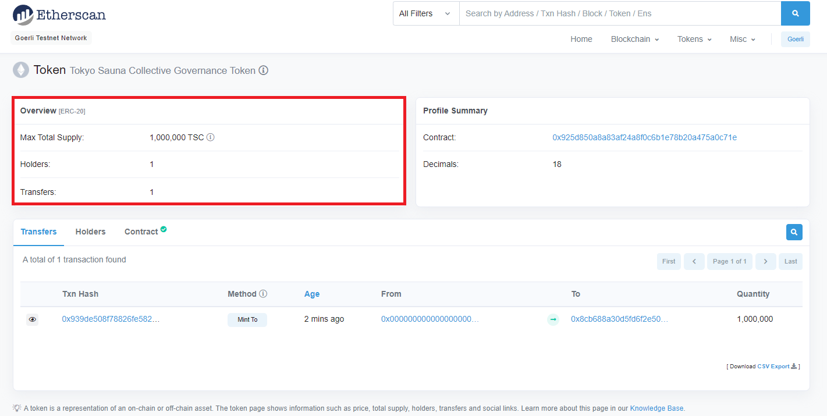Click the 1,000,000 TSC supply value
Screen dimensions: 827x416
pos(177,137)
